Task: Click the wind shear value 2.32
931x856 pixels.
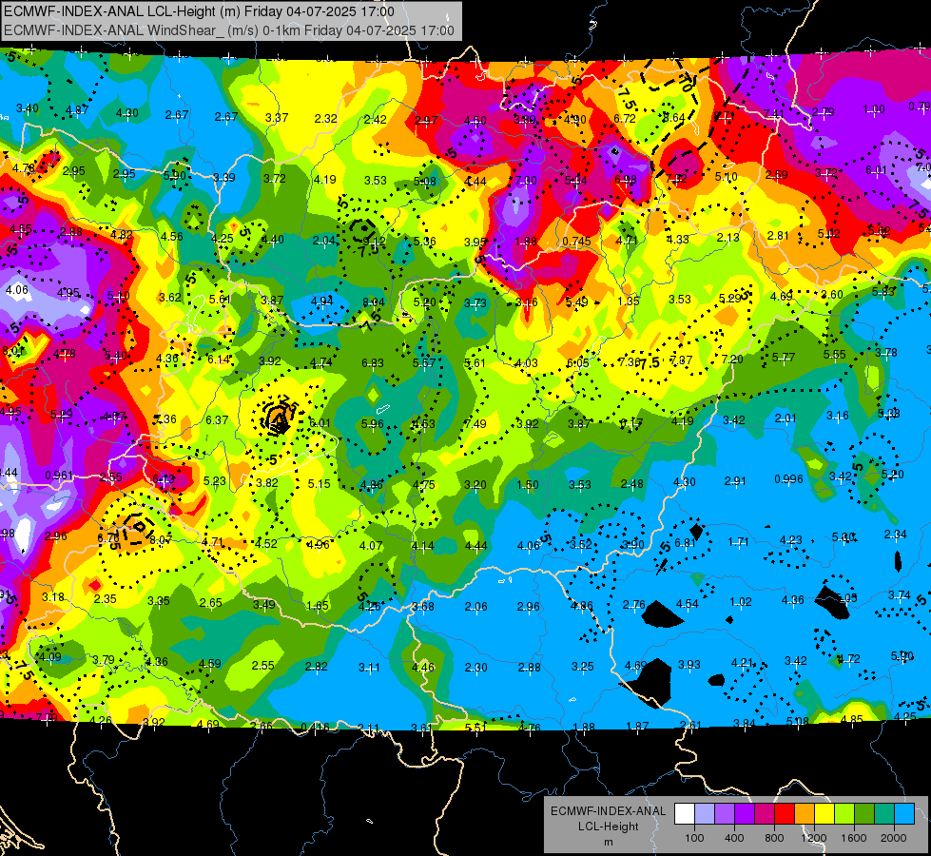Action: click(x=326, y=118)
